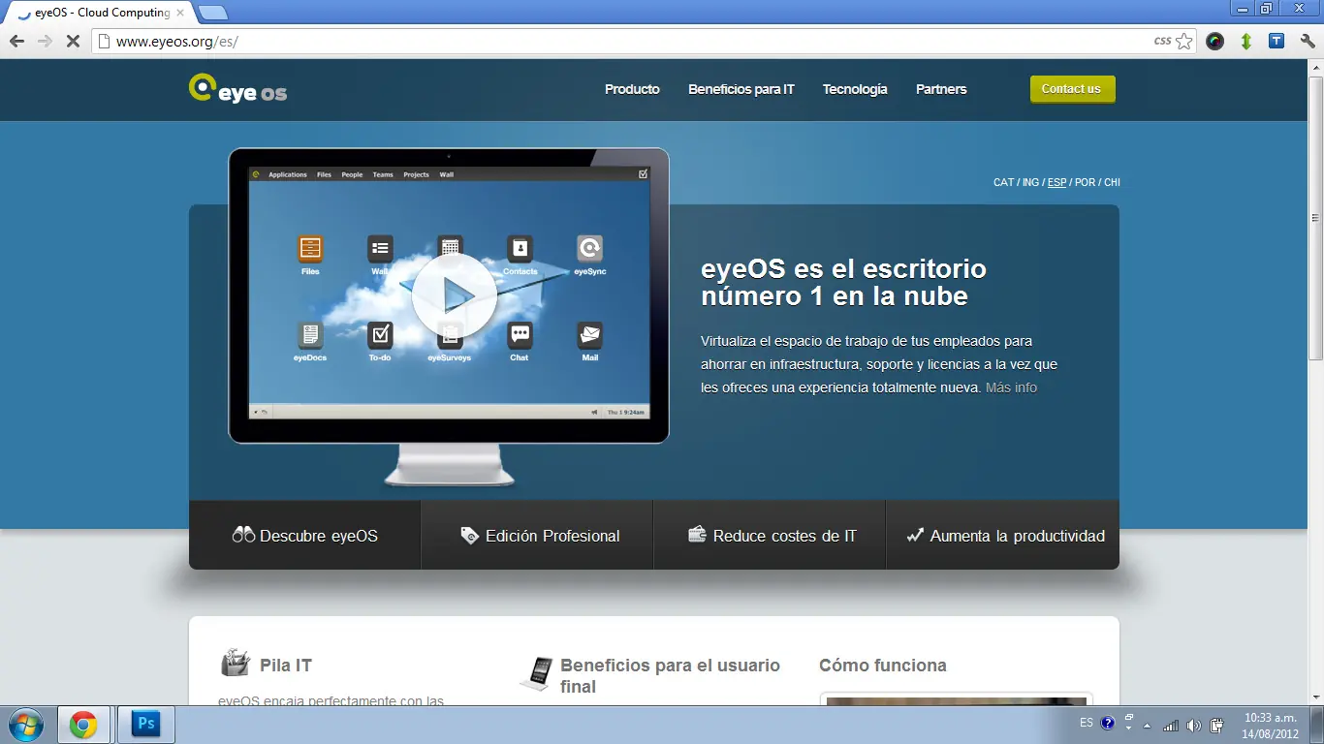This screenshot has width=1324, height=744.
Task: Bookmark this page with the star icon
Action: tap(1184, 42)
